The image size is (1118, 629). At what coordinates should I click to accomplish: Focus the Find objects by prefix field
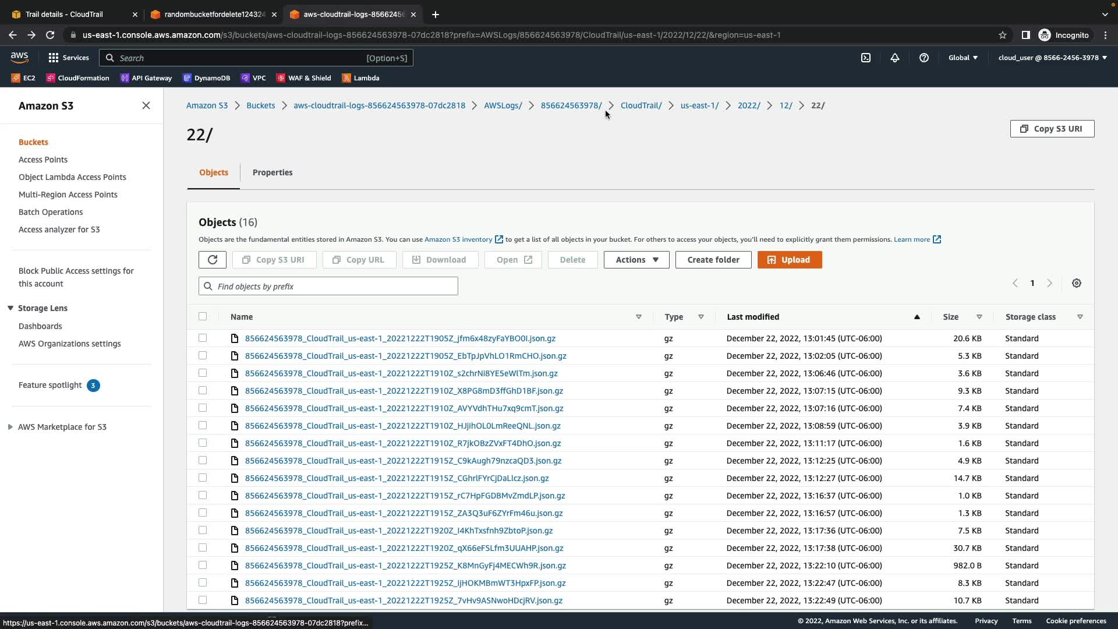tap(328, 286)
